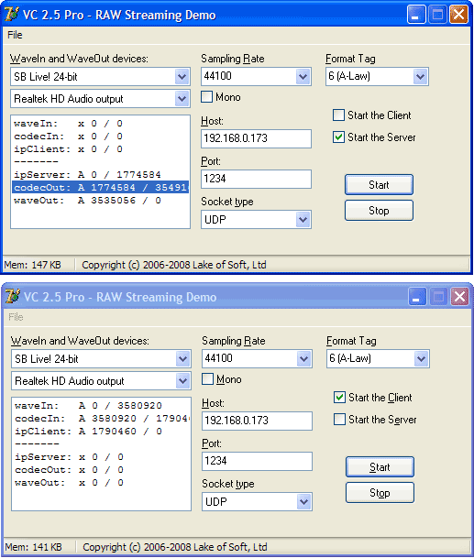Uncheck Start the Client in the bottom window
This screenshot has width=474, height=558.
click(x=339, y=397)
